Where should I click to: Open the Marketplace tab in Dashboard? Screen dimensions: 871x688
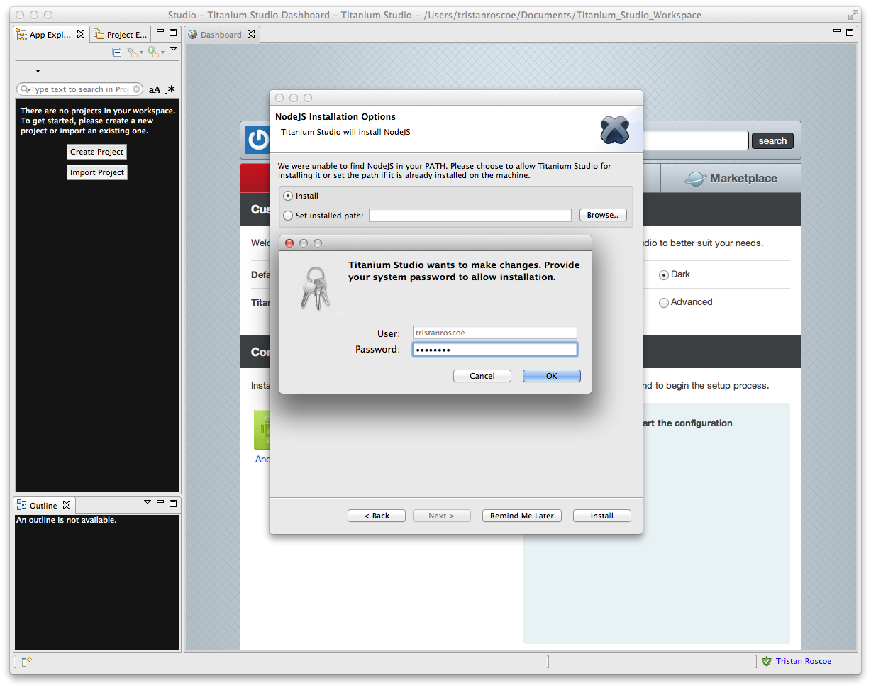(731, 179)
